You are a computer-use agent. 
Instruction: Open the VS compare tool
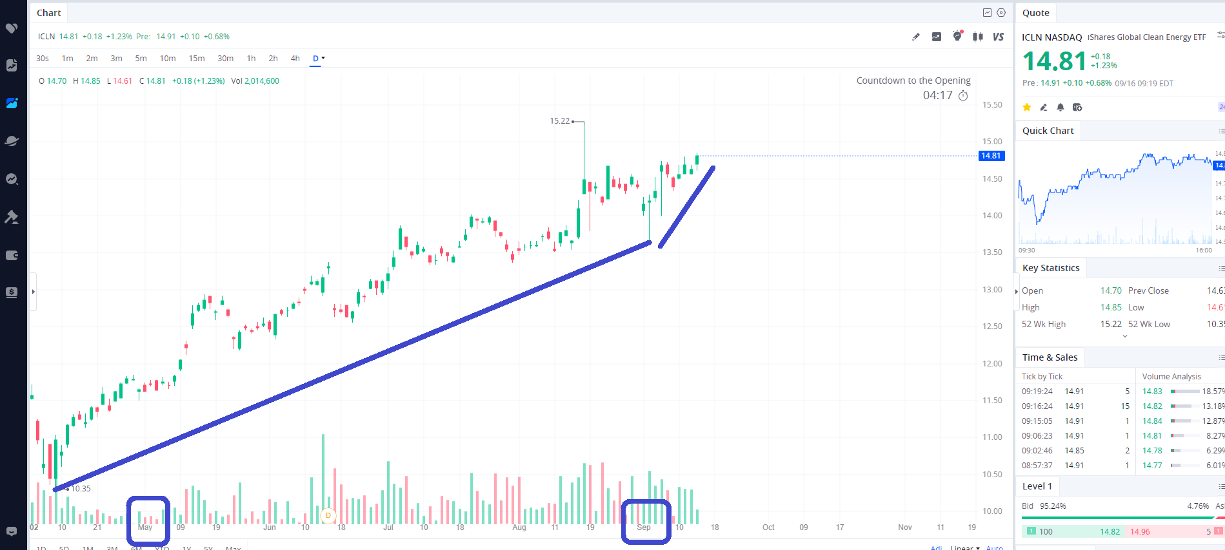pos(999,37)
